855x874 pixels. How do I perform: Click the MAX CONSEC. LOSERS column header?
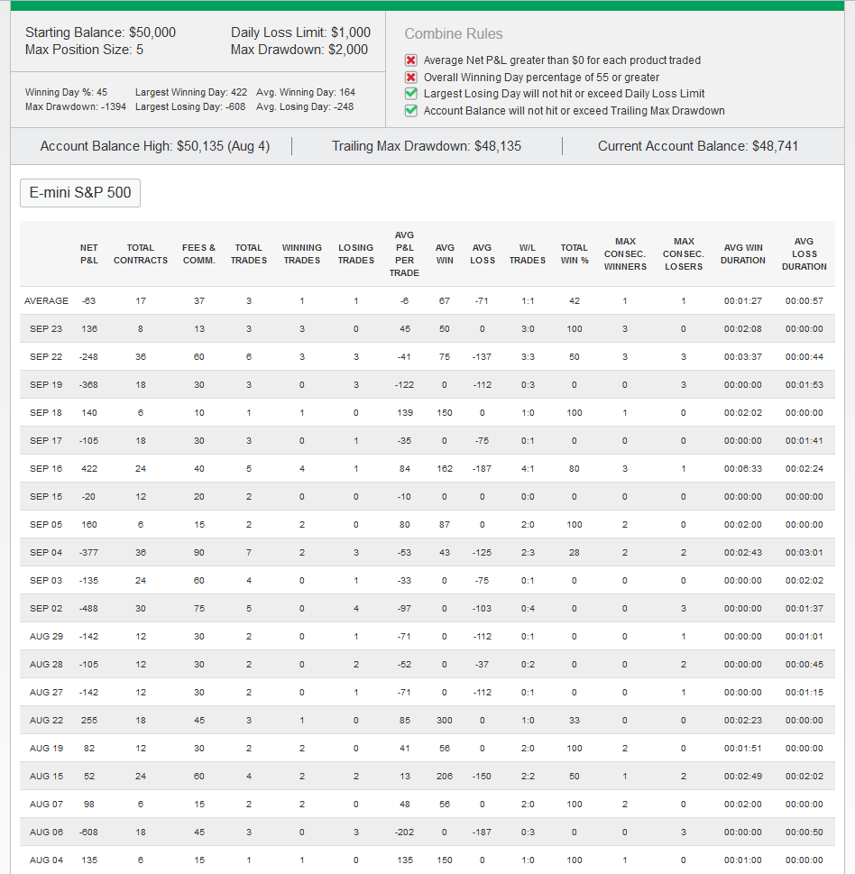[684, 253]
